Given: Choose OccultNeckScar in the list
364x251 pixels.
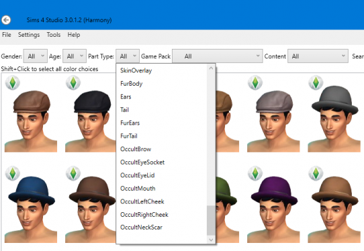Looking at the screenshot, I should point(161,227).
